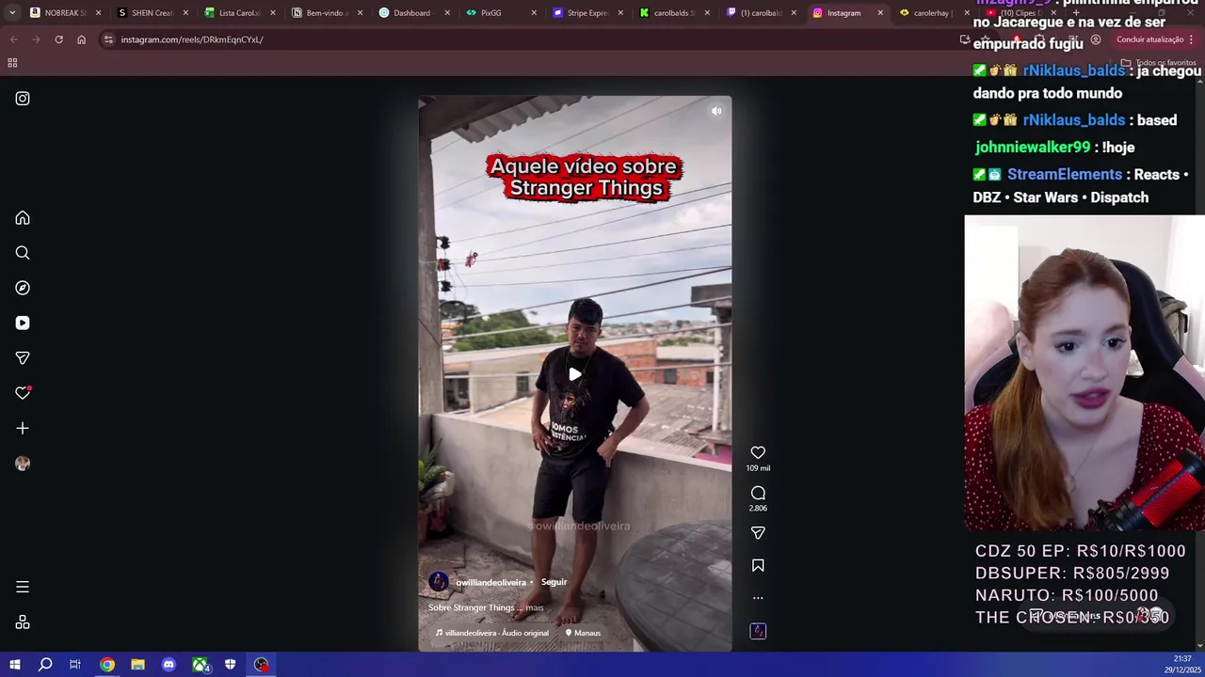Switch to the Dashboard tab
Screen dimensions: 1205x677
click(x=411, y=13)
